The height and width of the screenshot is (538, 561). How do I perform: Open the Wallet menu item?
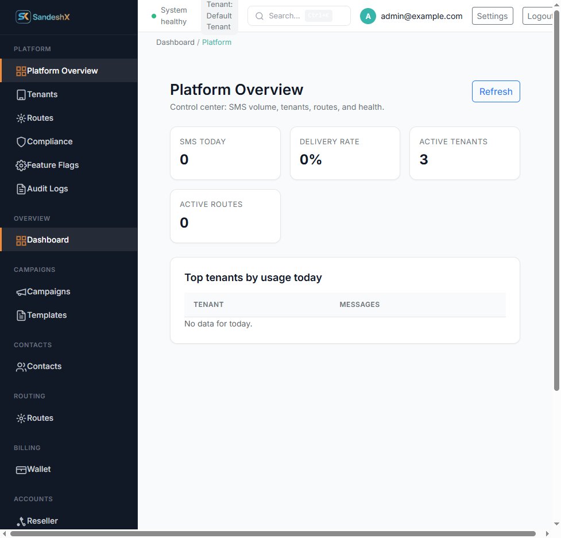click(69, 469)
